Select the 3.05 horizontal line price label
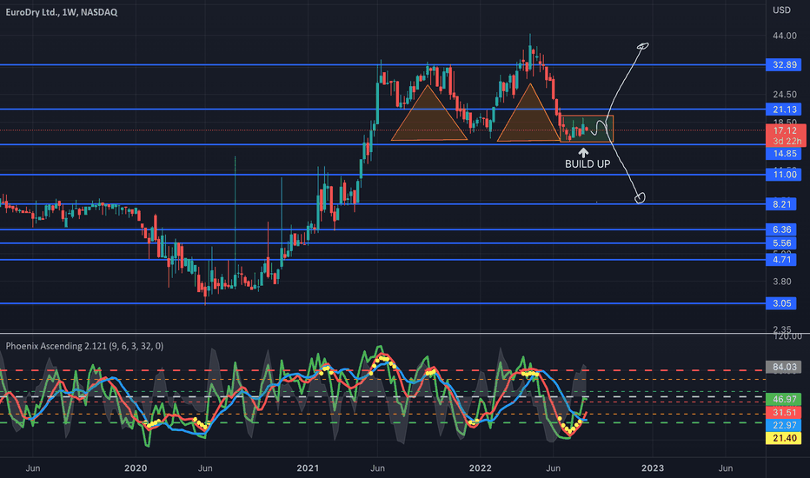Viewport: 810px width, 478px height. pos(781,303)
